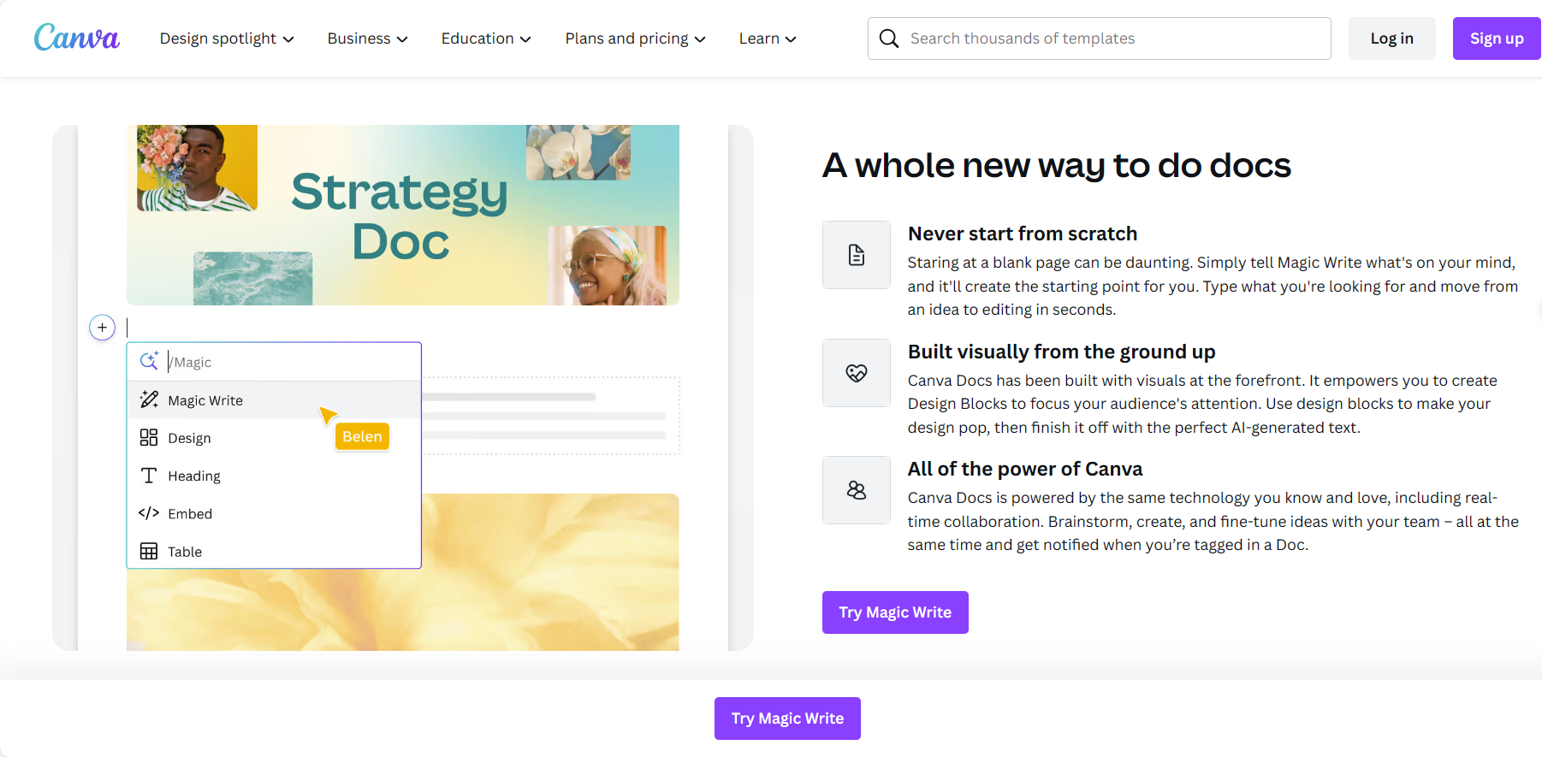Click the Strategy Doc banner image
This screenshot has height=757, width=1542.
coord(403,215)
